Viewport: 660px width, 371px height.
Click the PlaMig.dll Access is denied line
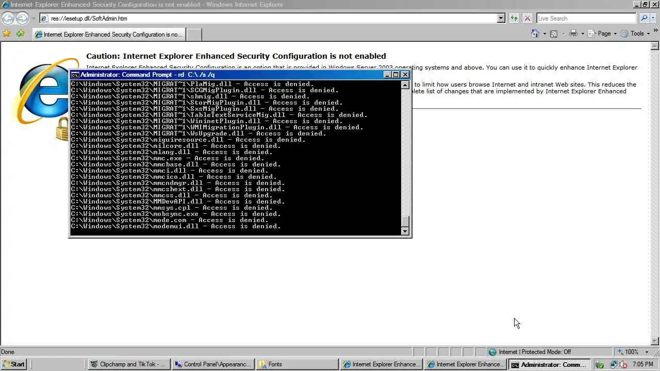coord(192,84)
